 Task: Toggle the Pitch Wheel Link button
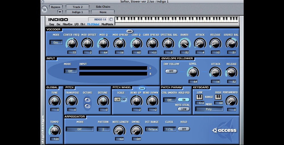[x=142, y=88]
